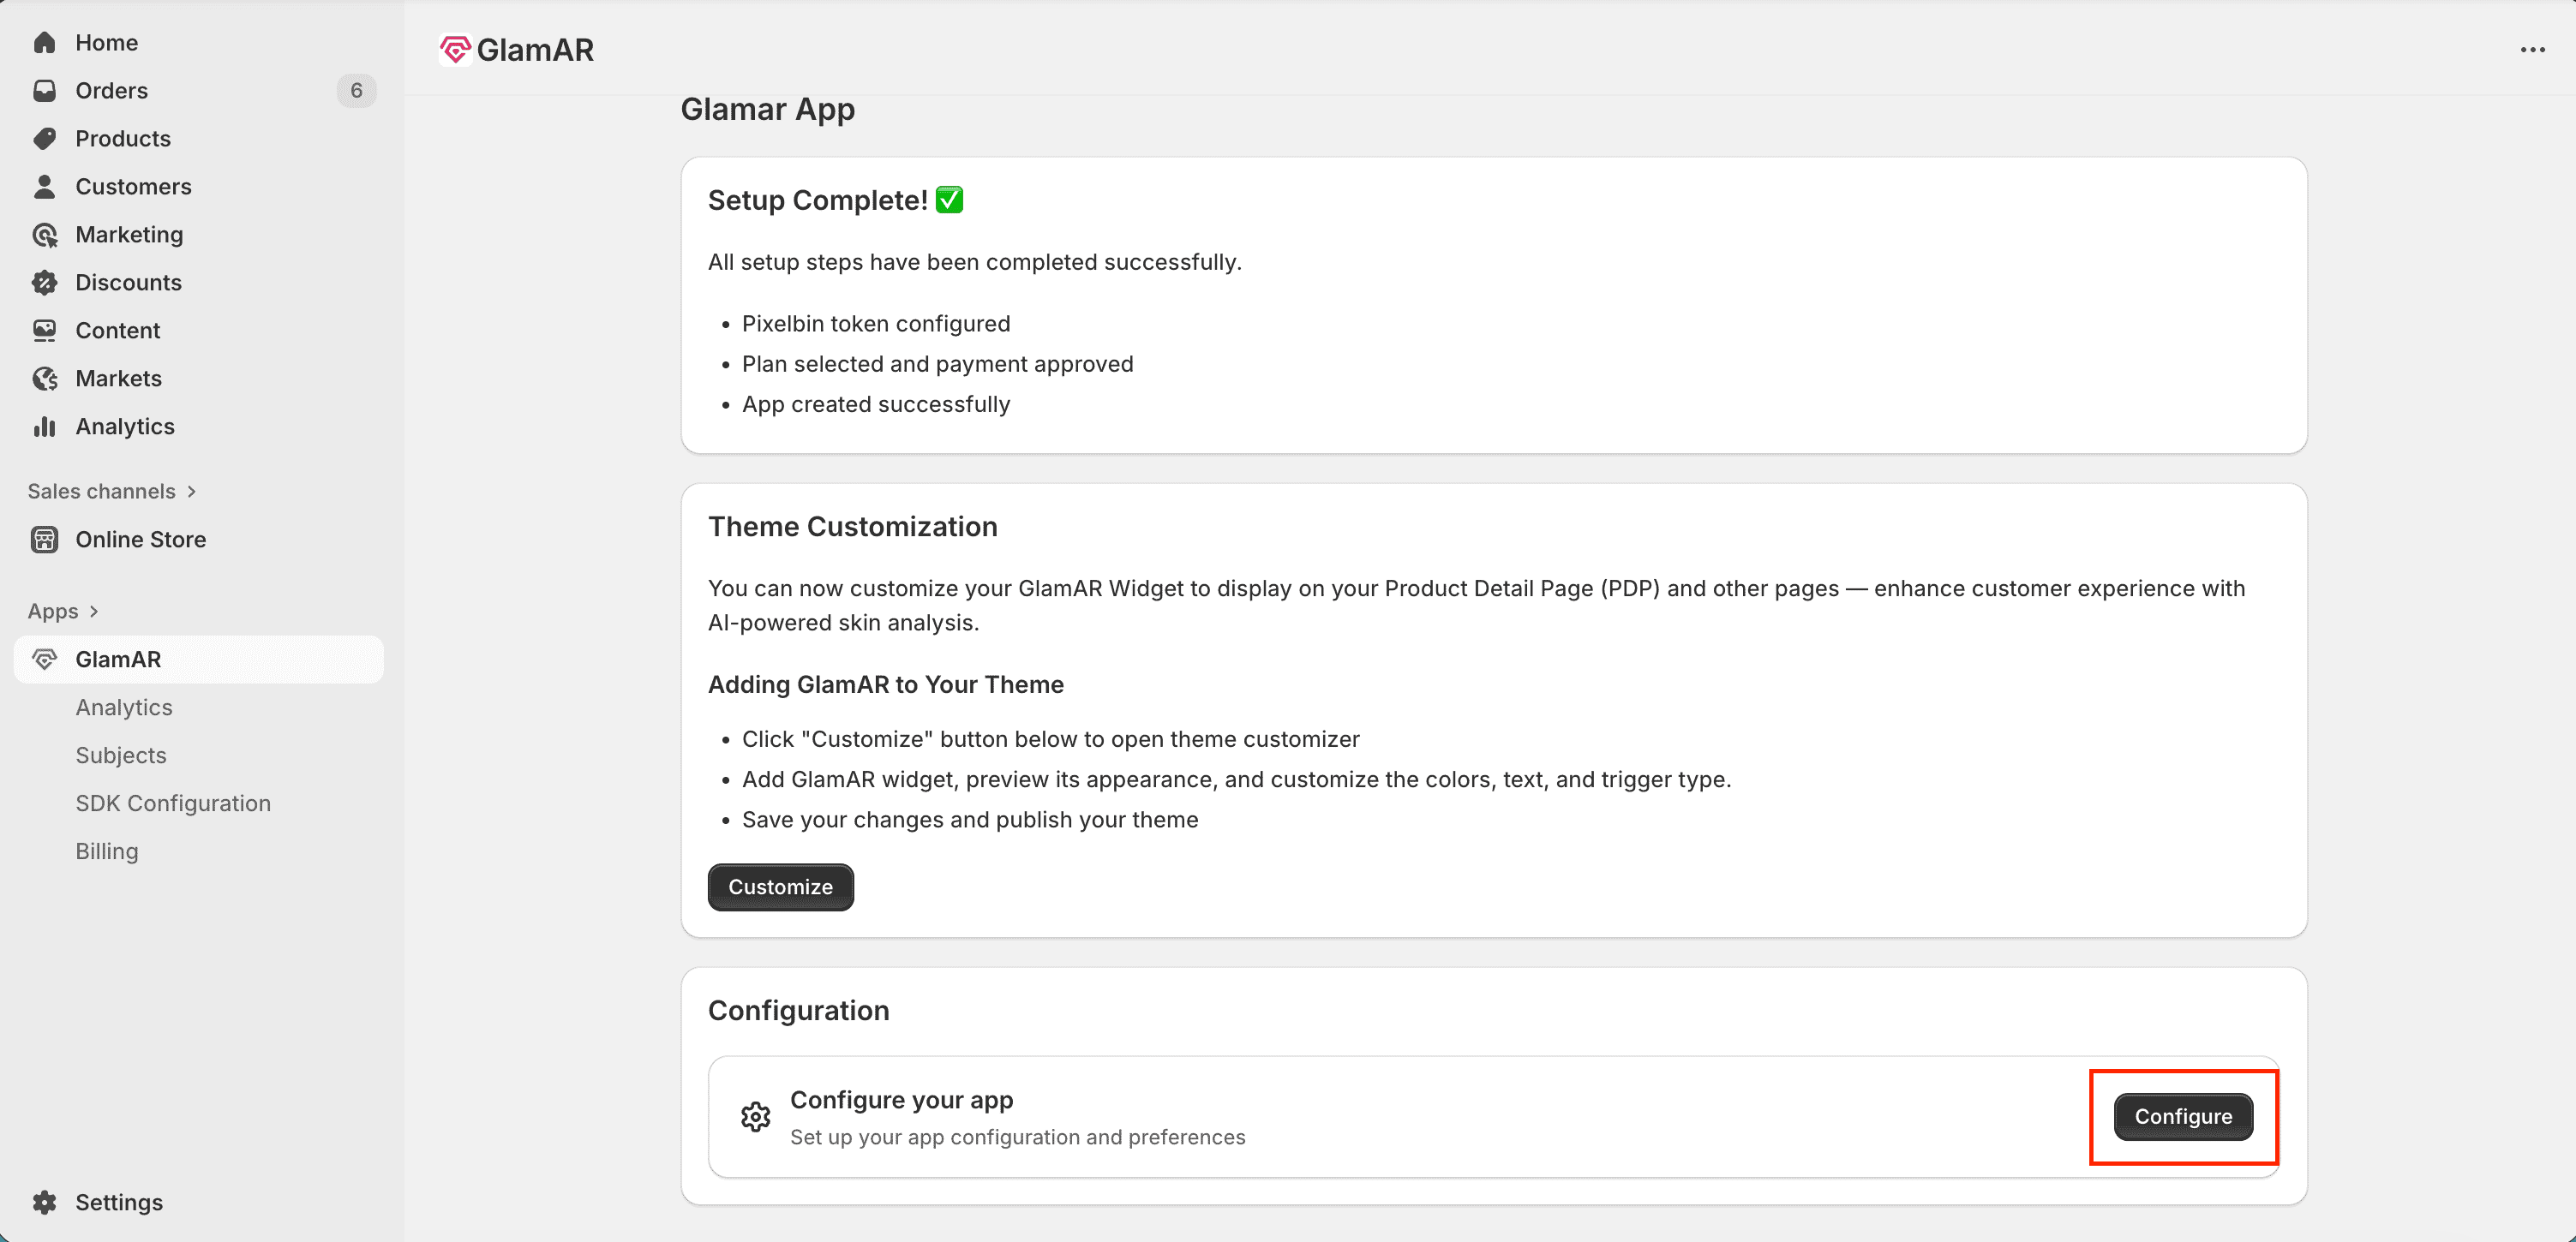Image resolution: width=2576 pixels, height=1242 pixels.
Task: Click the Markets globe icon
Action: (44, 379)
